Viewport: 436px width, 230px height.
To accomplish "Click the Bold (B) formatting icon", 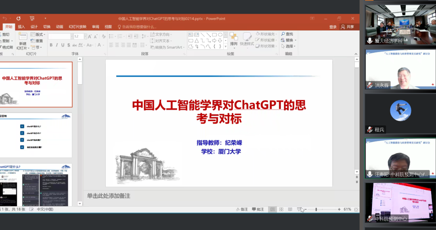I will point(51,45).
